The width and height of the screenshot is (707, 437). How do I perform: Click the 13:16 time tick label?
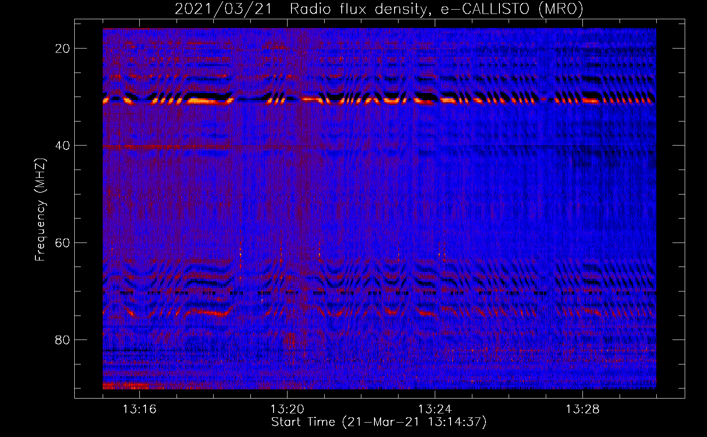[139, 409]
